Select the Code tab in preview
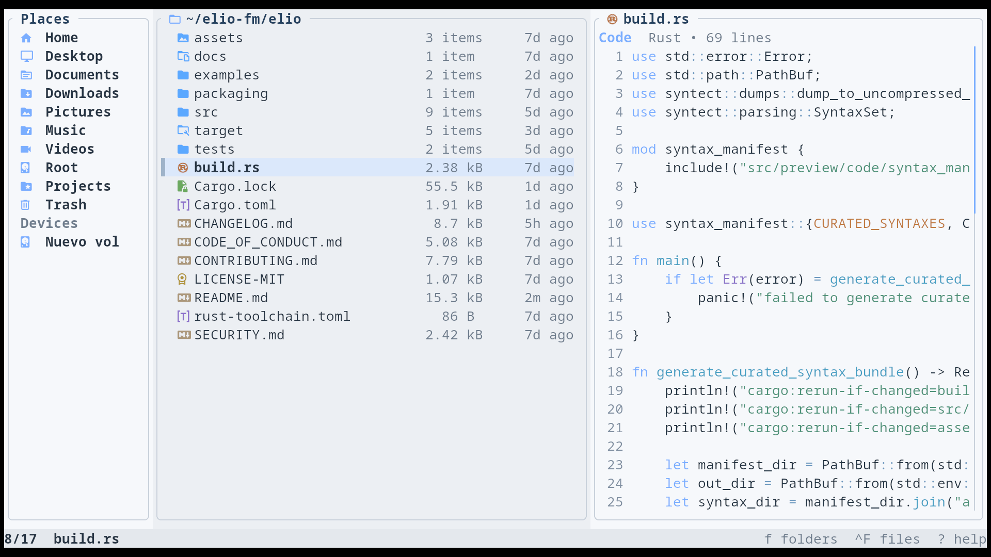 [x=615, y=38]
